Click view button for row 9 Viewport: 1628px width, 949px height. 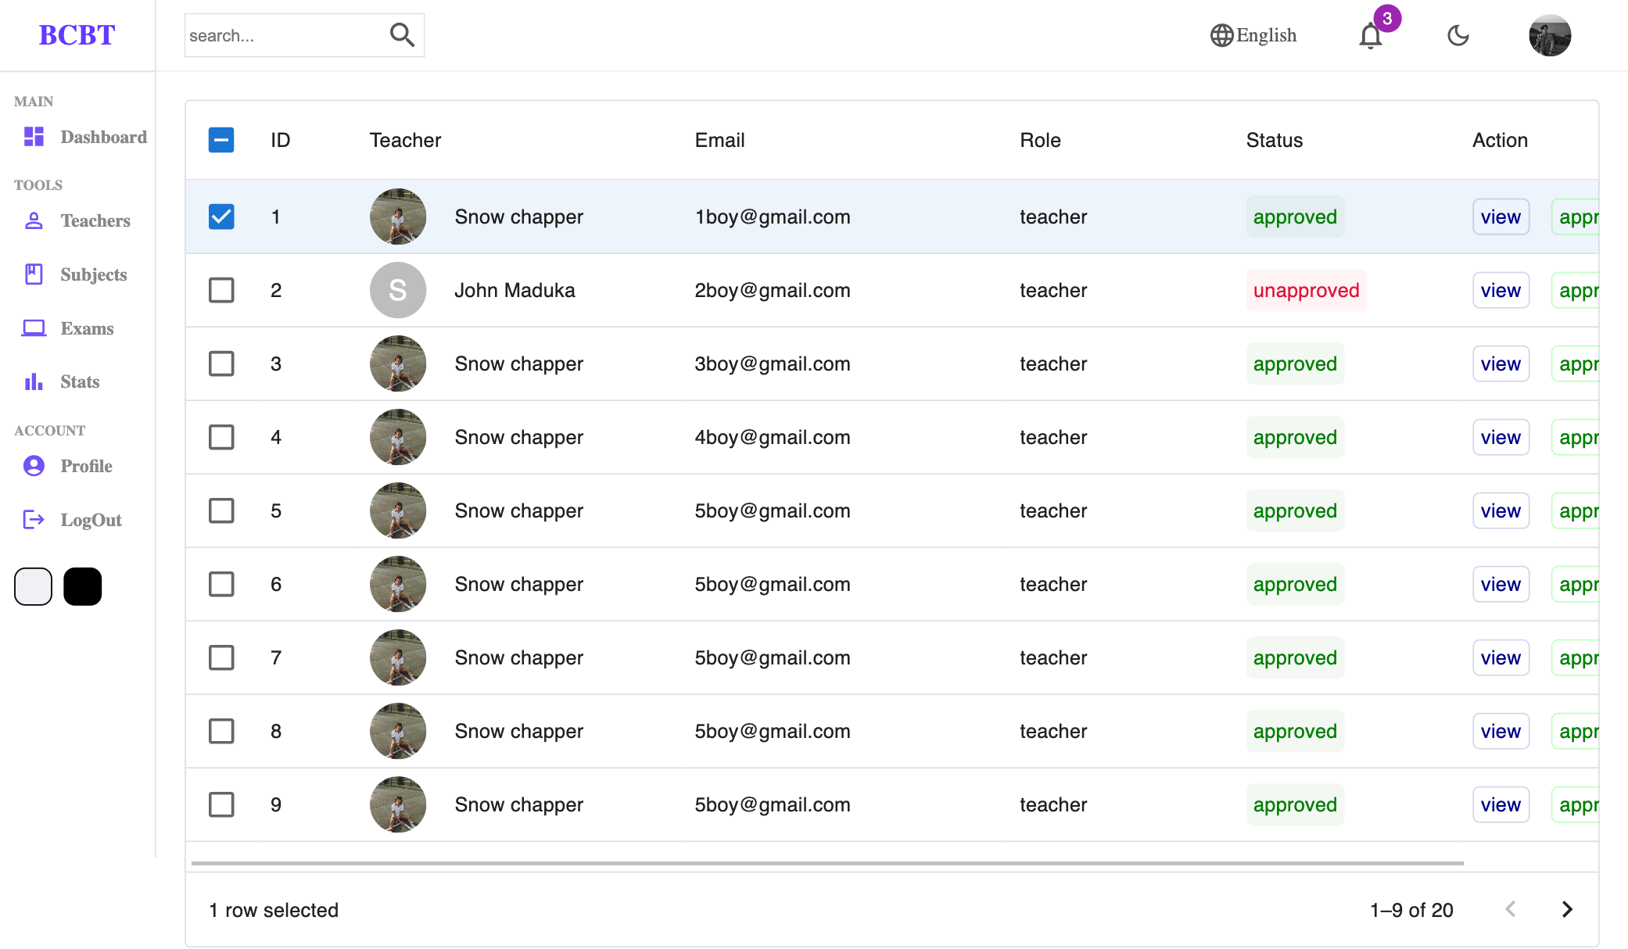click(1500, 804)
